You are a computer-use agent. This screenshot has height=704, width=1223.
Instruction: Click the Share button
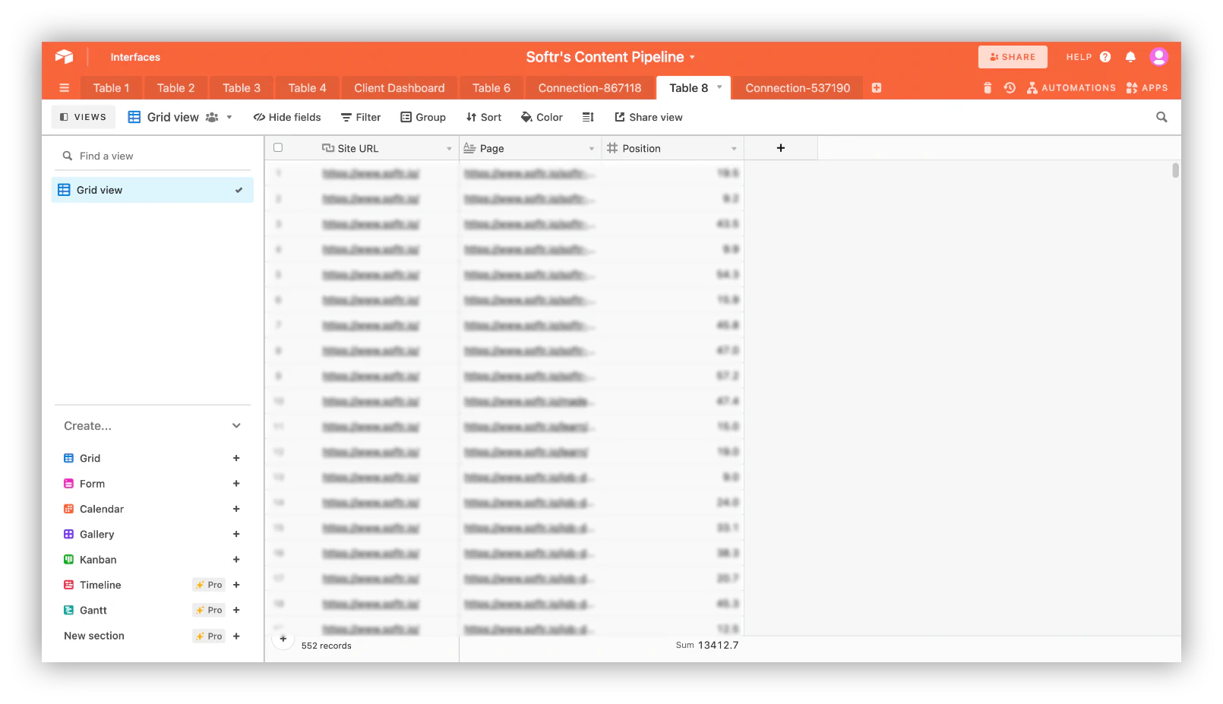point(1013,57)
